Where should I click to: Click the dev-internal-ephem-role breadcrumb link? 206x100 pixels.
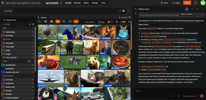pyautogui.click(x=24, y=3)
